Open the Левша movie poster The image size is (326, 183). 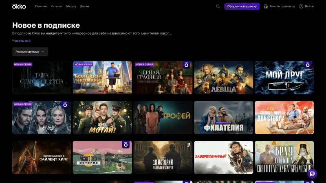(223, 78)
